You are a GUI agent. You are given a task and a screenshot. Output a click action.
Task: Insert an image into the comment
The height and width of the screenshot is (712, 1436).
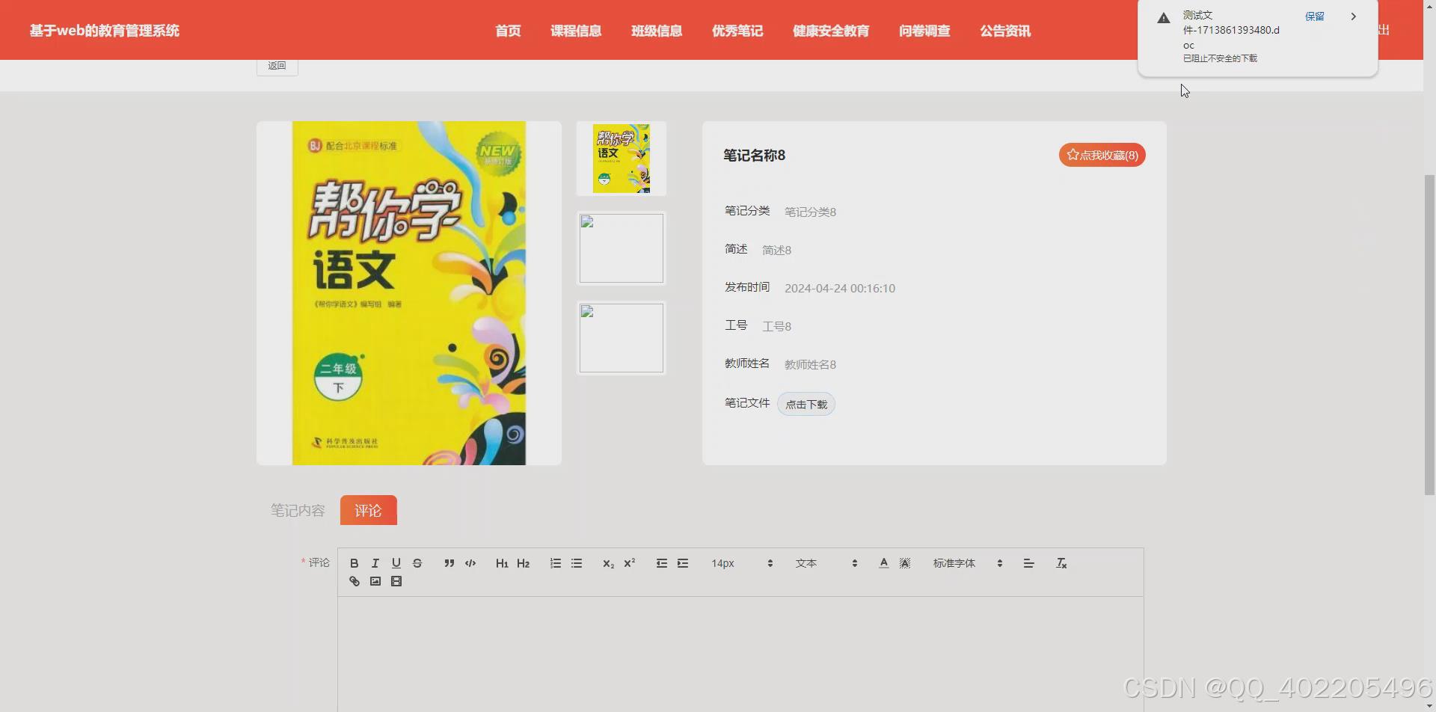(375, 581)
